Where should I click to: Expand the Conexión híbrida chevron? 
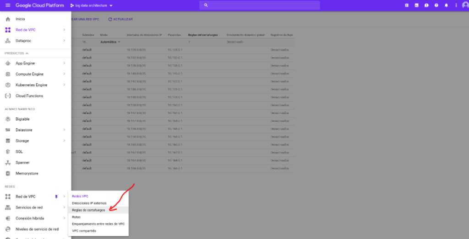coord(64,218)
